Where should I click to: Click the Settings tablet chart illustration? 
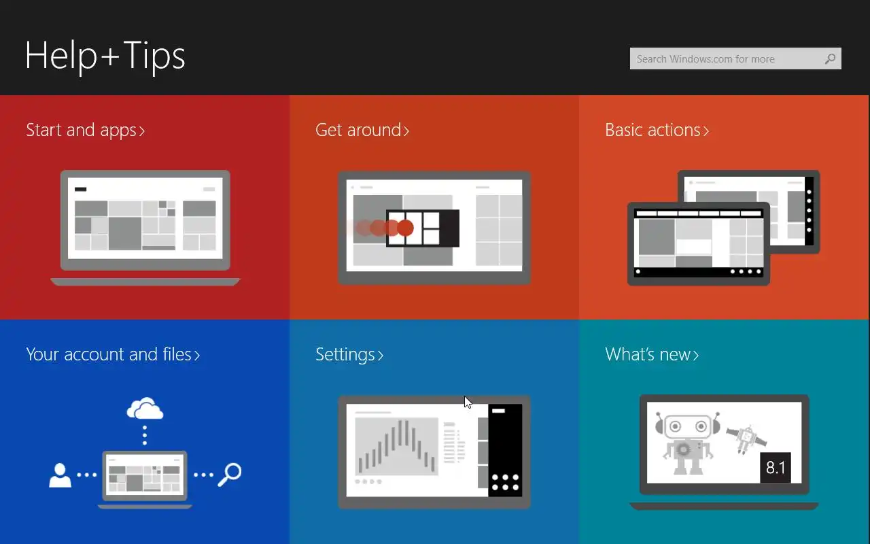click(x=434, y=452)
